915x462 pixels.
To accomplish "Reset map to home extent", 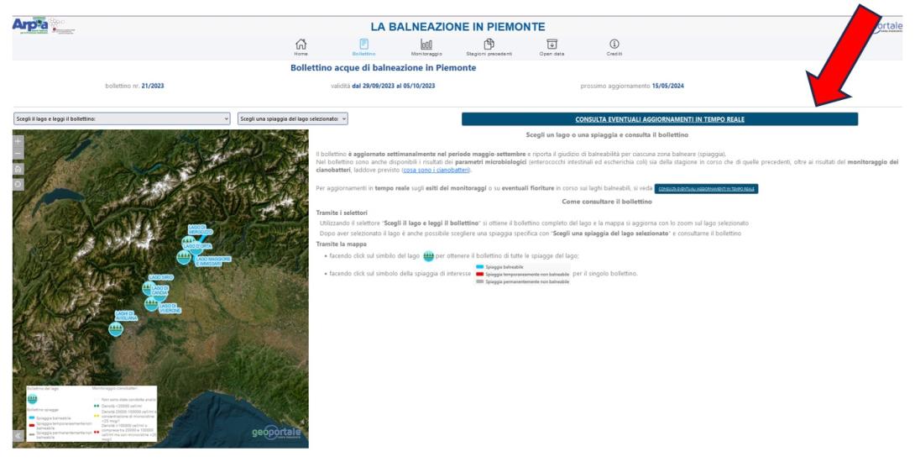I will [18, 169].
